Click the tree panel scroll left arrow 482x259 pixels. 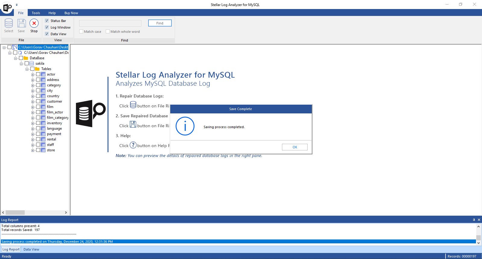click(x=3, y=212)
